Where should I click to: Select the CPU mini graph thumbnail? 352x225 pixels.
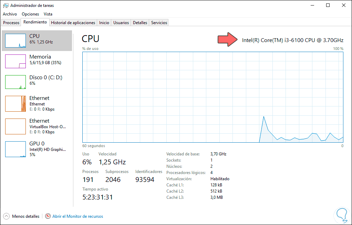pos(15,41)
